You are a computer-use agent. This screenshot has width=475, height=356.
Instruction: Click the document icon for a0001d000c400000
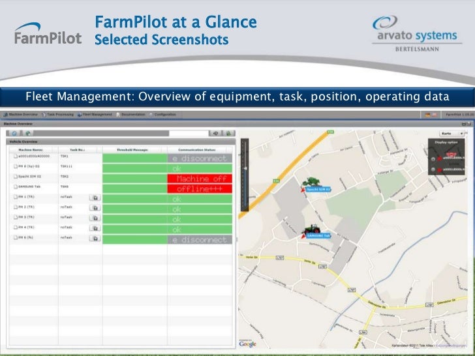[x=16, y=156]
